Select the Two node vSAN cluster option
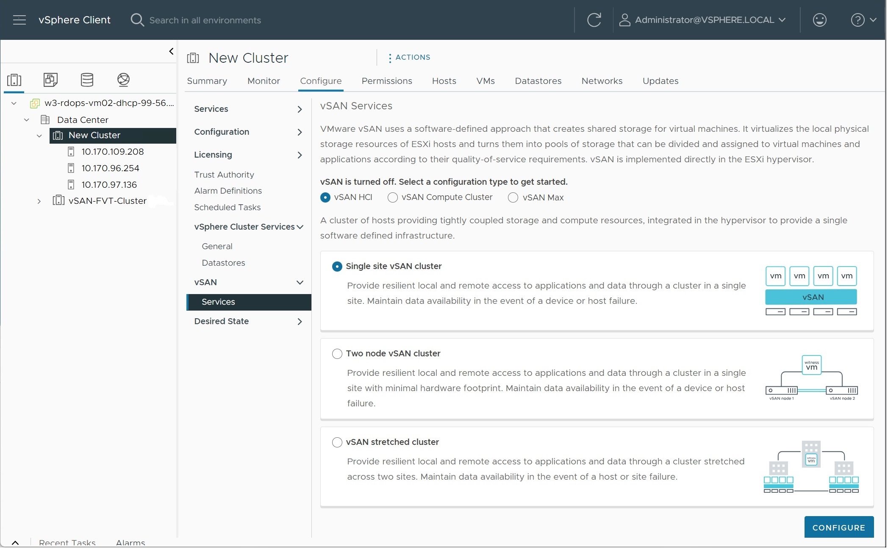Viewport: 888px width, 550px height. pos(337,353)
